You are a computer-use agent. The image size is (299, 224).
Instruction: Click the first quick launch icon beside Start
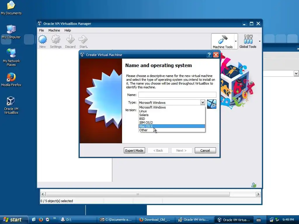(x=34, y=220)
